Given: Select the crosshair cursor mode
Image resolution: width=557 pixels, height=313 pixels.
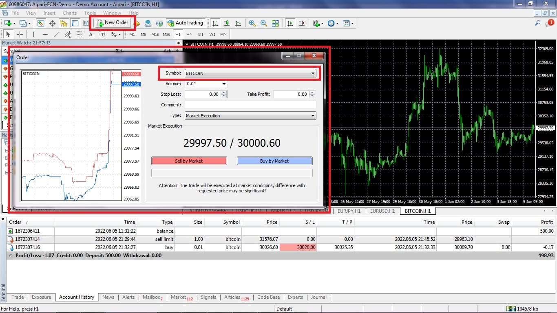Looking at the screenshot, I should pos(19,35).
